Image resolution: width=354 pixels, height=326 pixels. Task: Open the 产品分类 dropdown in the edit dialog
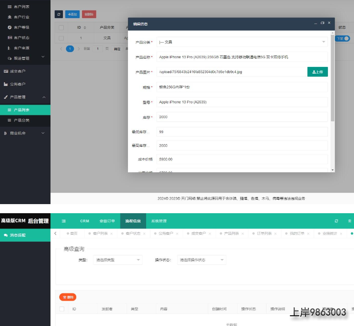click(242, 42)
